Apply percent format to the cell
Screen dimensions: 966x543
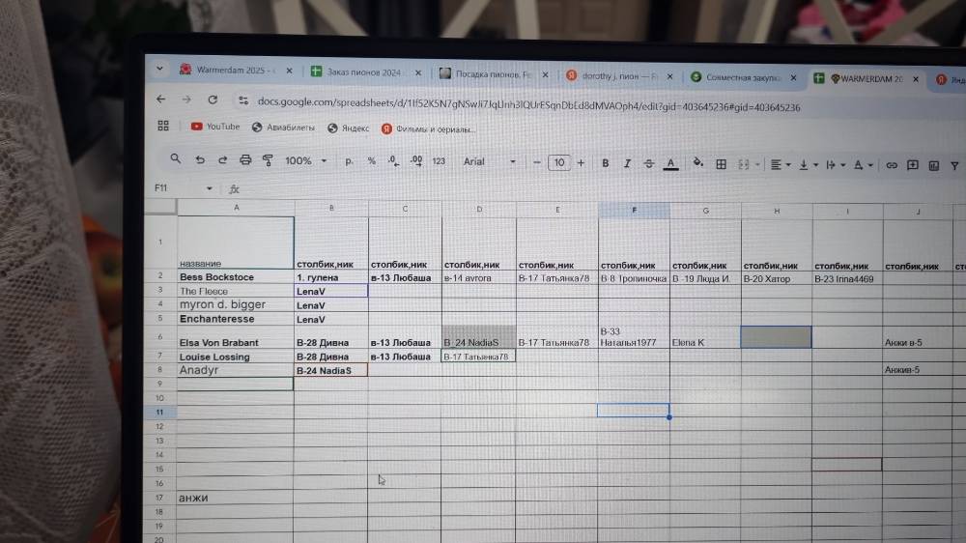(372, 161)
